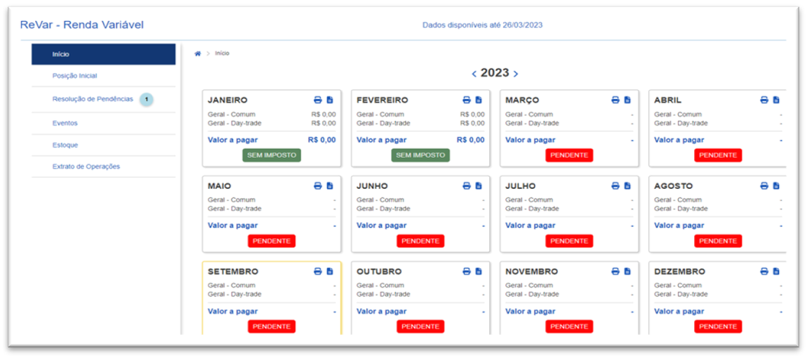Click SEM IMPOSTO button on FEVEREIRO
Viewport: 807px width, 356px height.
(x=420, y=155)
